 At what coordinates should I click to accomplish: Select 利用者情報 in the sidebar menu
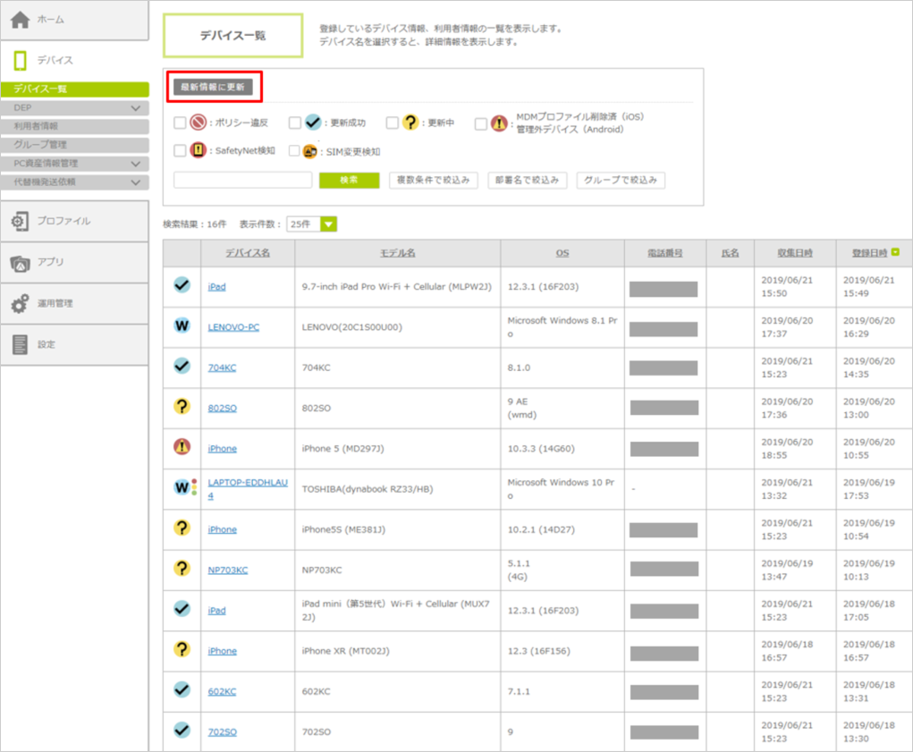(x=75, y=126)
